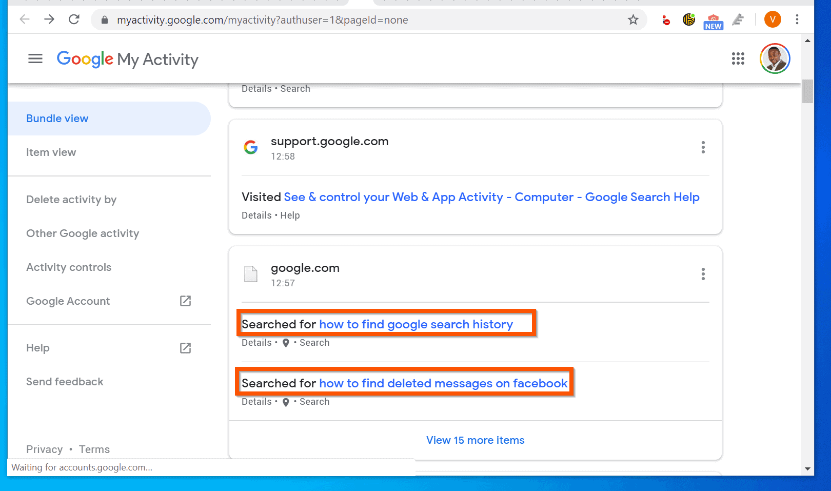Click the Chrome profile badge labeled V

773,19
